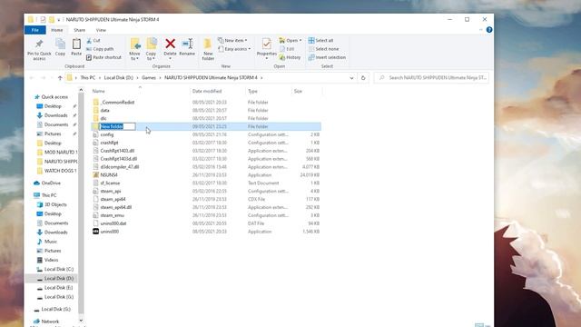Open OneDrive in navigation pane
This screenshot has width=581, height=327.
(x=51, y=183)
